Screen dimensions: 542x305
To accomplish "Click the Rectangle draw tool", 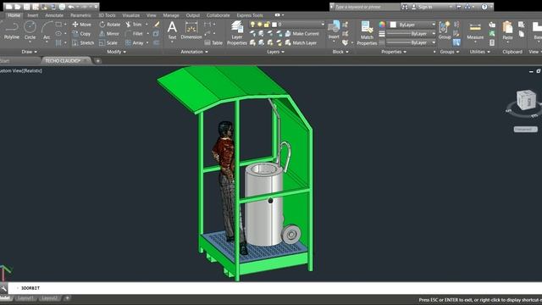I will [x=58, y=25].
